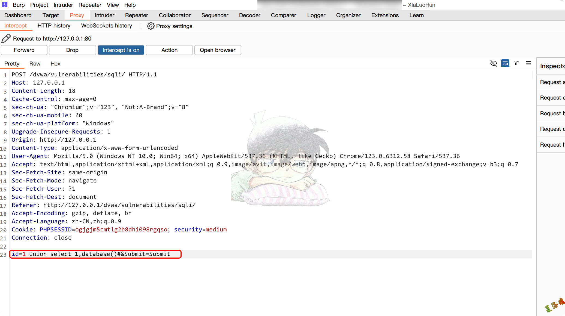This screenshot has width=565, height=316.
Task: Click the Content-Length: 18 header line
Action: click(43, 91)
